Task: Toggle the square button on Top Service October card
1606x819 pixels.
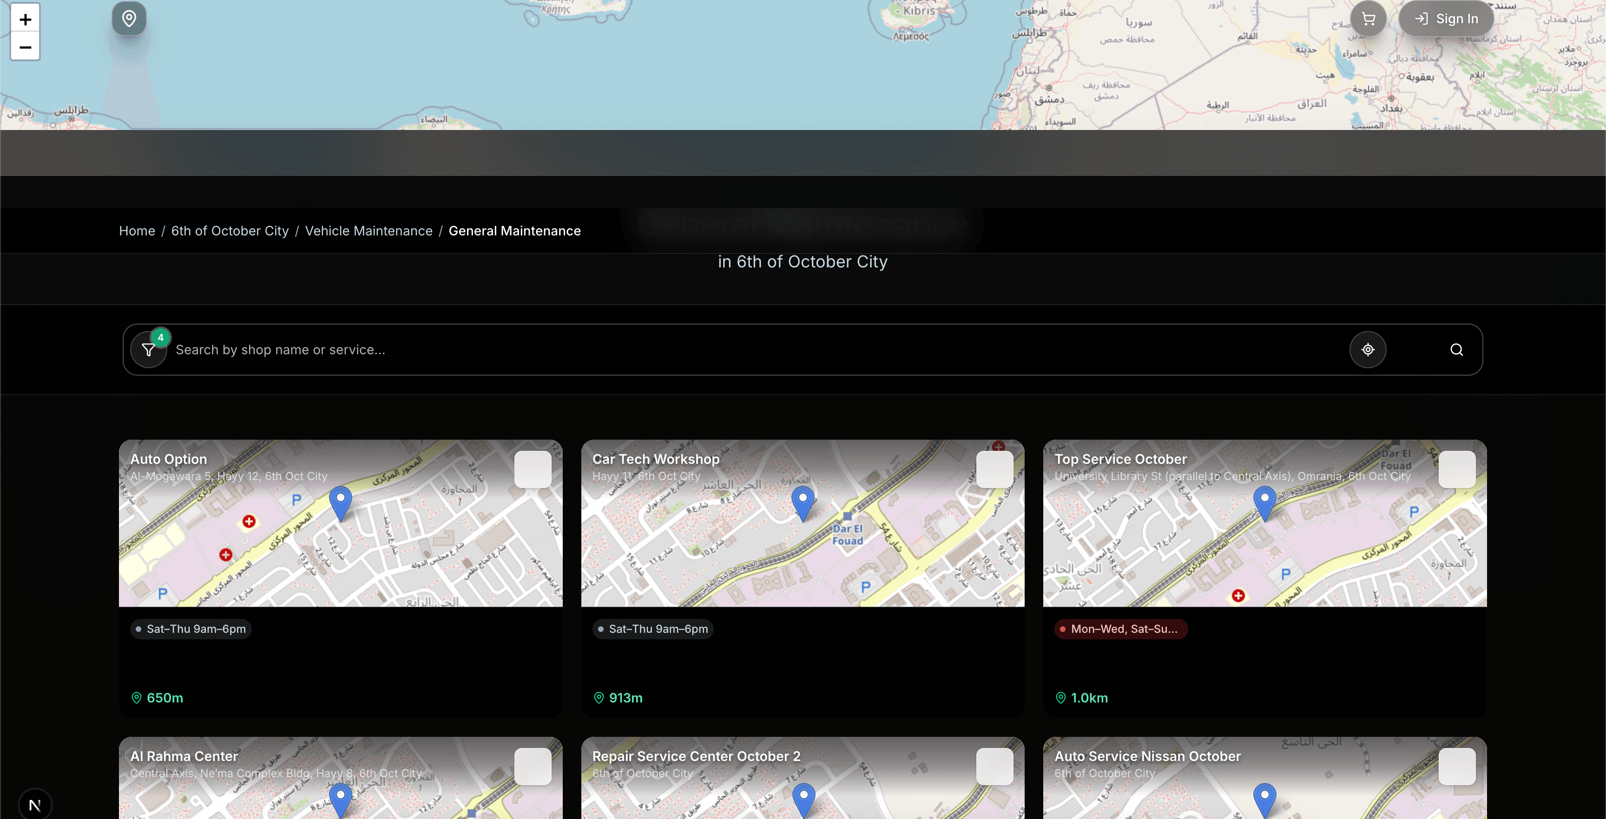Action: (1457, 469)
